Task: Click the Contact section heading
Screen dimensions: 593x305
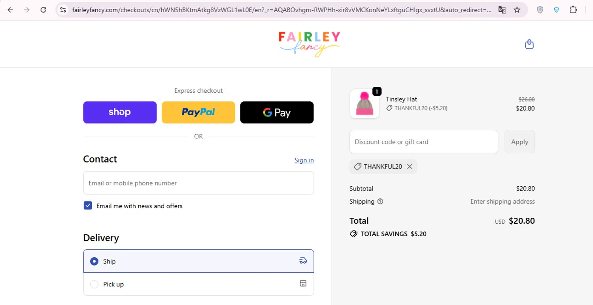Action: [x=100, y=159]
